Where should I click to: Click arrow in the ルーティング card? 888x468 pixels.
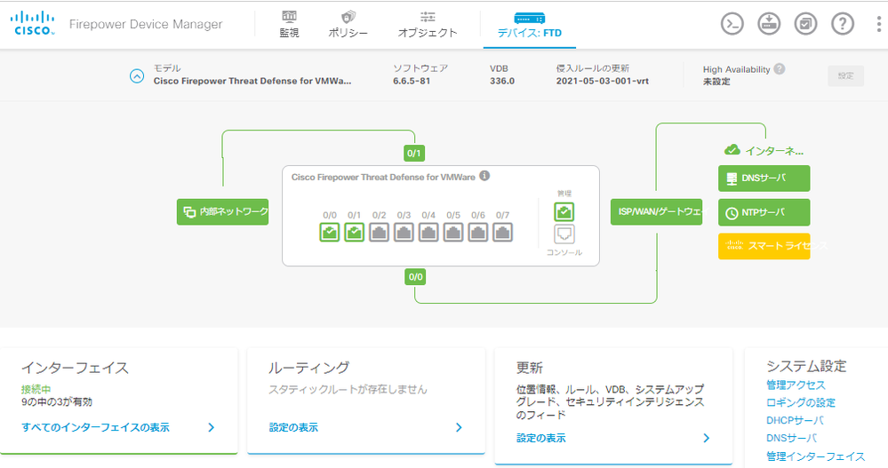click(x=459, y=427)
